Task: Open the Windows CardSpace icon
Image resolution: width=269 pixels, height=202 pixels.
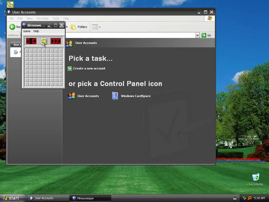Action: tap(115, 96)
